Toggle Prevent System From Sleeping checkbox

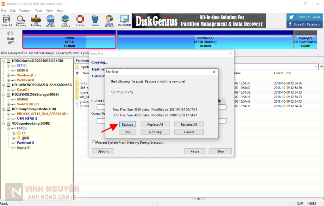pos(93,142)
